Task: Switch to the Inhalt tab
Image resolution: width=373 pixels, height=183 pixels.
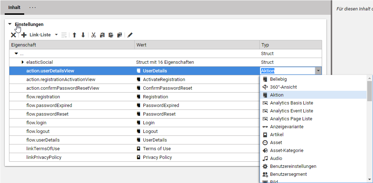Action: [x=14, y=8]
